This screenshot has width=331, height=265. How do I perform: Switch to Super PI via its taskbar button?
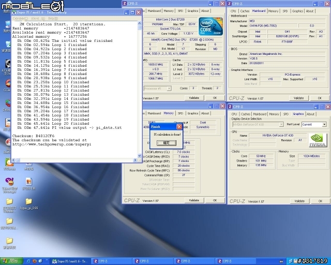(70, 261)
